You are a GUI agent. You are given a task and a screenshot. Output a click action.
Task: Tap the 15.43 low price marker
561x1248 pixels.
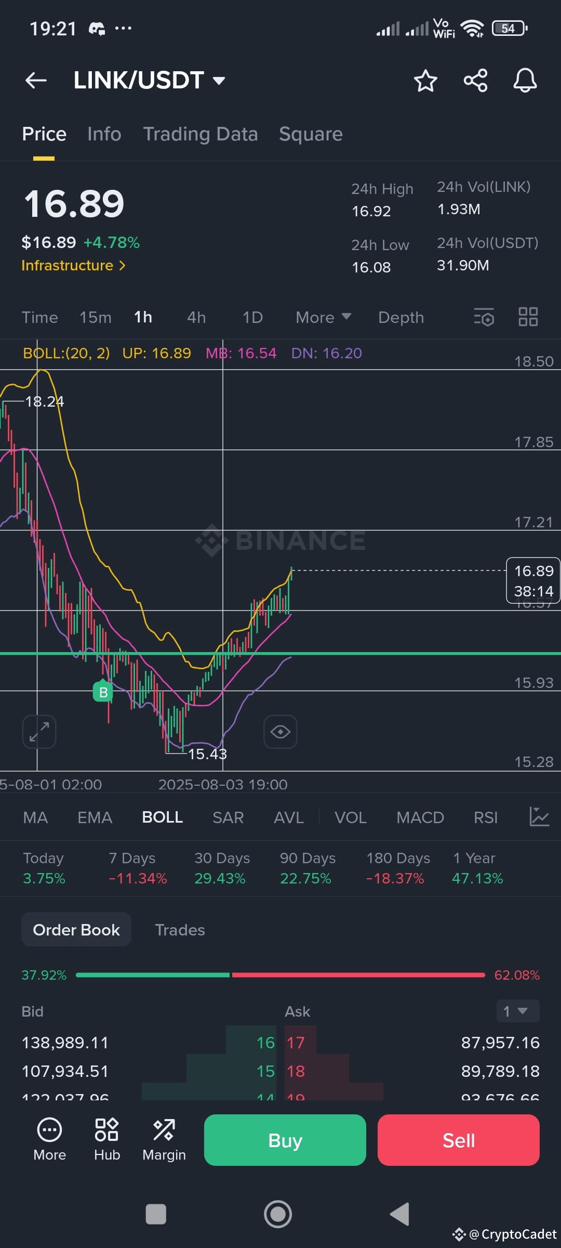click(207, 754)
